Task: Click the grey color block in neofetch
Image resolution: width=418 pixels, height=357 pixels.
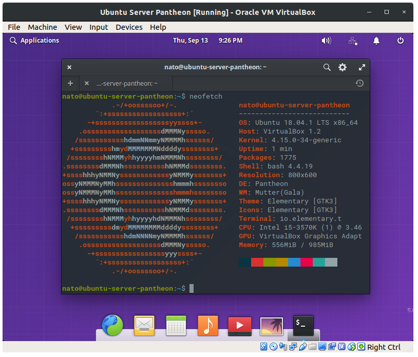Action: 331,262
